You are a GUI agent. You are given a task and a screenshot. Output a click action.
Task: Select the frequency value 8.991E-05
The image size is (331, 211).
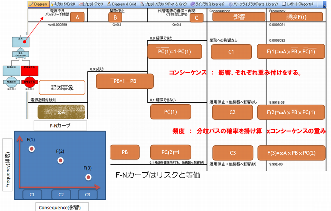(277, 102)
